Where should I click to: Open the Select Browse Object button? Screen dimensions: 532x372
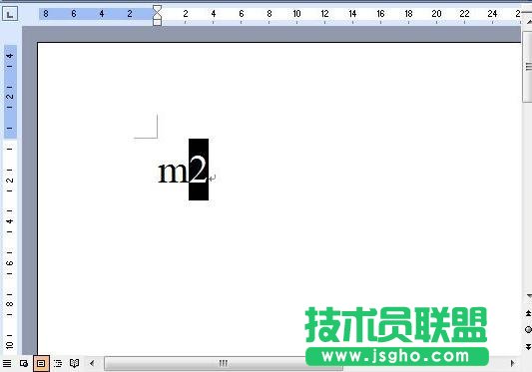tap(528, 329)
